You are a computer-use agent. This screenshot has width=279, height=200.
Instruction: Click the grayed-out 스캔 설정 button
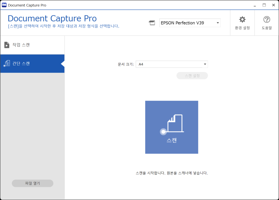click(192, 75)
